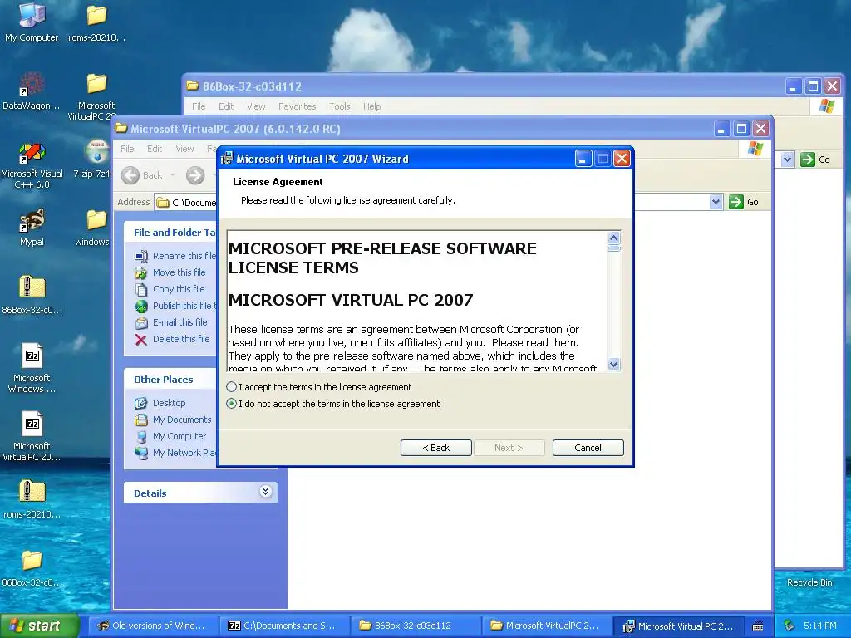Image resolution: width=851 pixels, height=638 pixels.
Task: Open address bar dropdown in VirtualPC explorer
Action: pyautogui.click(x=716, y=202)
